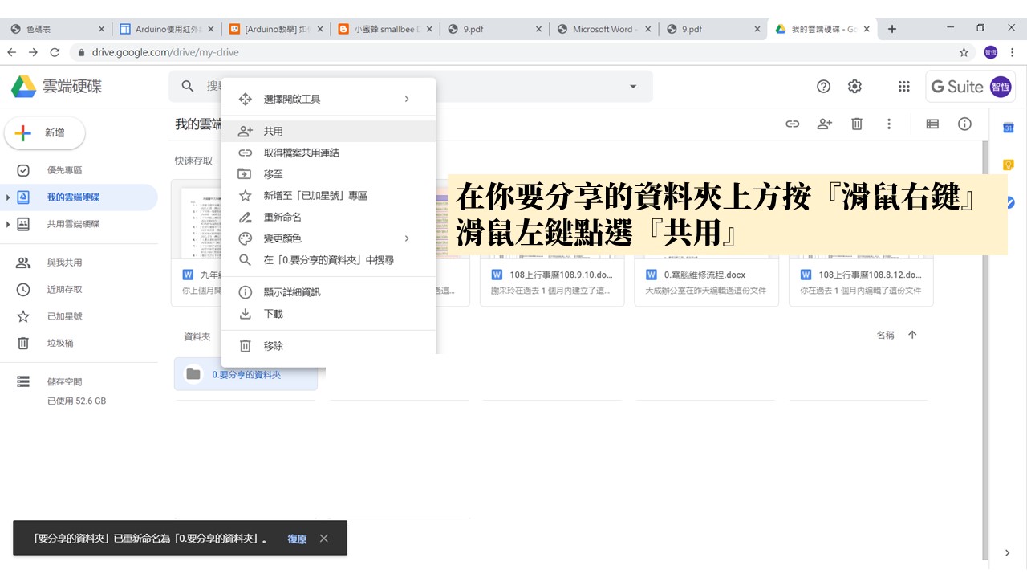
Task: Open Chrome menu three dots
Action: tap(1012, 52)
